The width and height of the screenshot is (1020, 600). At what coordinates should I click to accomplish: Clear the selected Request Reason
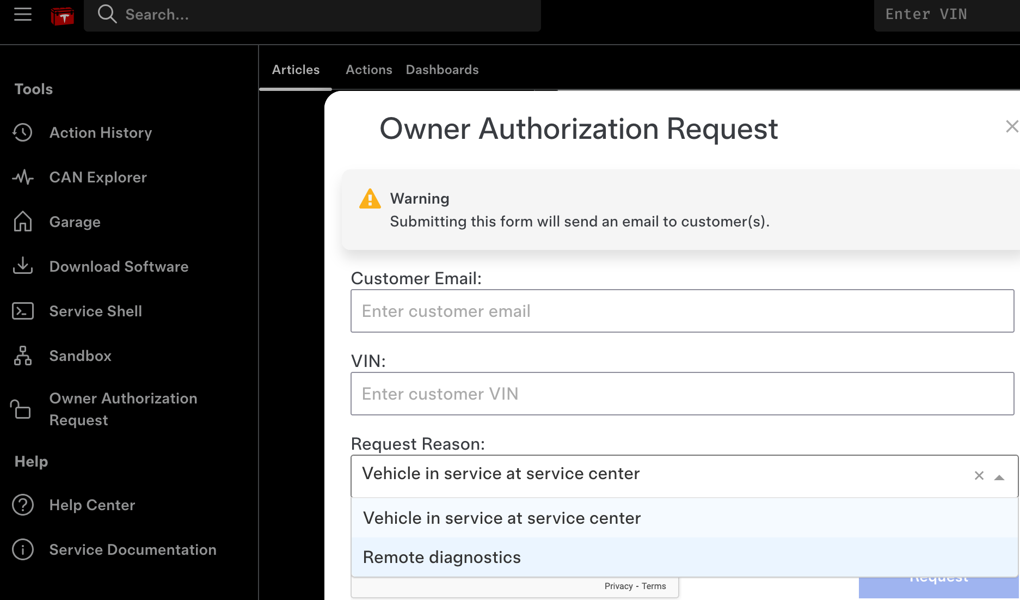(979, 476)
